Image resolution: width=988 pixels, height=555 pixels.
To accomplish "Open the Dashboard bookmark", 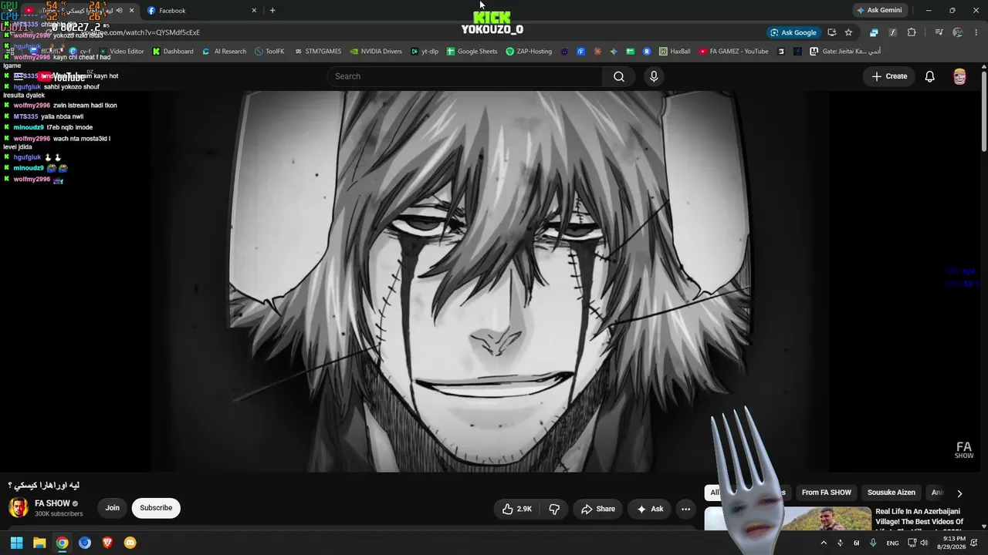I will 173,52.
